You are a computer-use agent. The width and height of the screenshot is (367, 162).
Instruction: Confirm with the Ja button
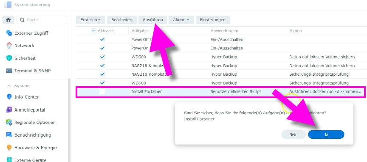click(x=326, y=135)
